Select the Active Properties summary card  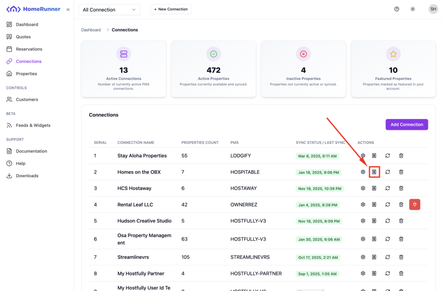pyautogui.click(x=213, y=69)
